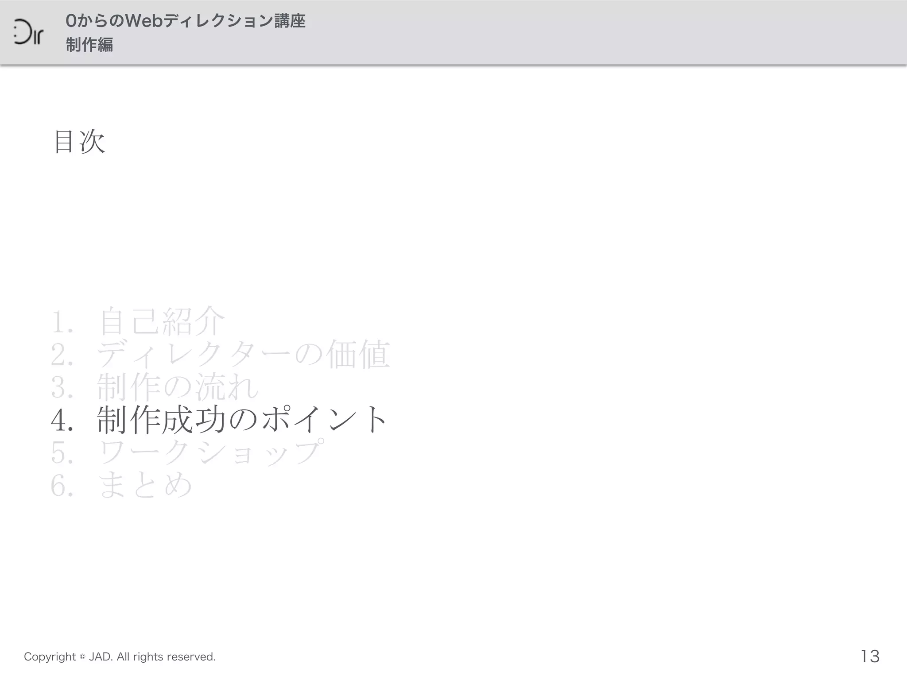The height and width of the screenshot is (680, 907).
Task: Select agenda item '5. ワークショップ'
Action: pyautogui.click(x=187, y=452)
